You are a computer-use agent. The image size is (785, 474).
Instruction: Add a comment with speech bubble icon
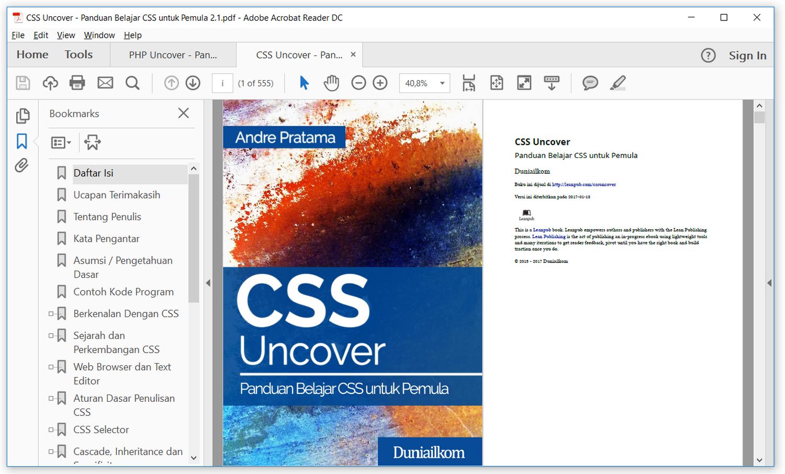pyautogui.click(x=590, y=83)
